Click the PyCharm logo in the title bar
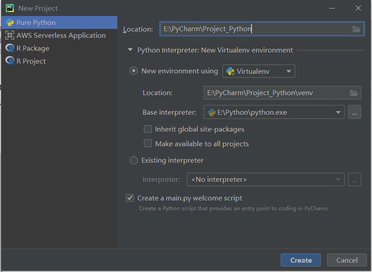 [9, 8]
